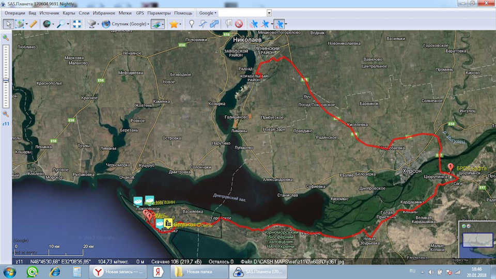Open the Избранное menu
Viewport: 496px width, 279px height.
point(104,13)
